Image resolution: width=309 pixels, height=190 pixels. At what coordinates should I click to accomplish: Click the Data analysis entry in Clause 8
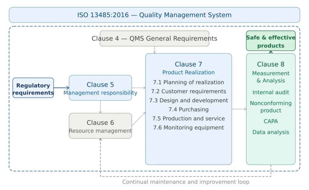point(271,132)
